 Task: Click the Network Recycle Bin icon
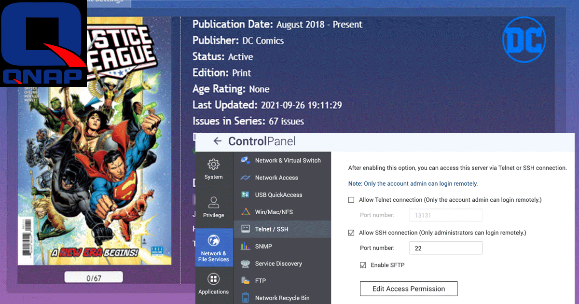pos(245,298)
